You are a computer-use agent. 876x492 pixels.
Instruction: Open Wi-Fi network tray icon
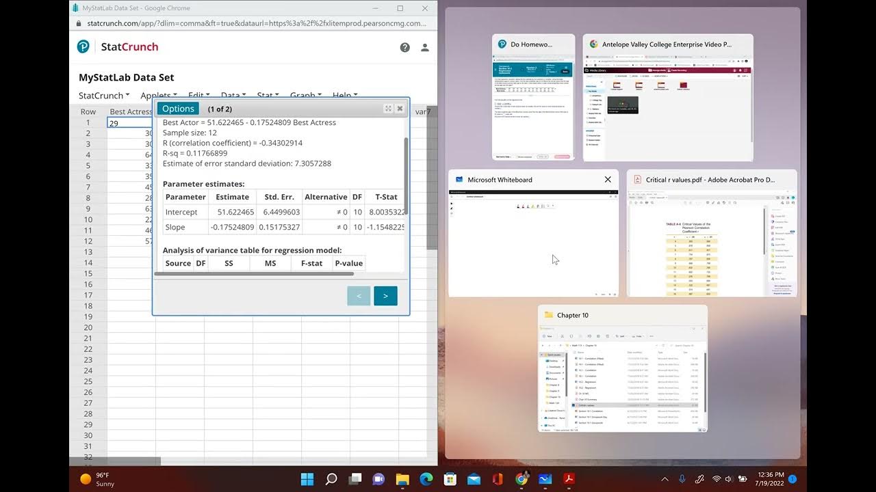tap(717, 479)
